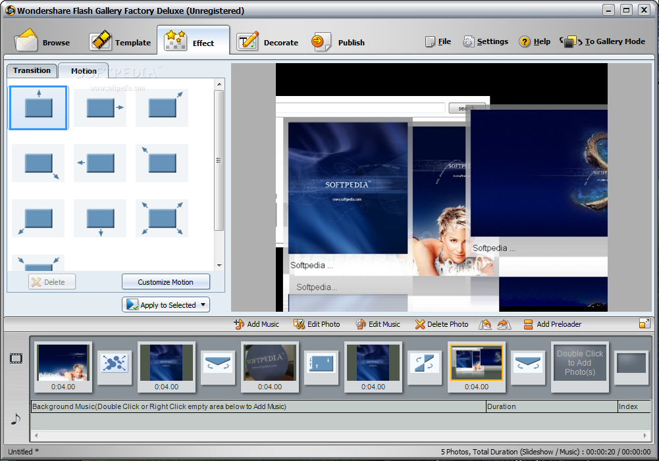Open the Publish step

point(338,41)
